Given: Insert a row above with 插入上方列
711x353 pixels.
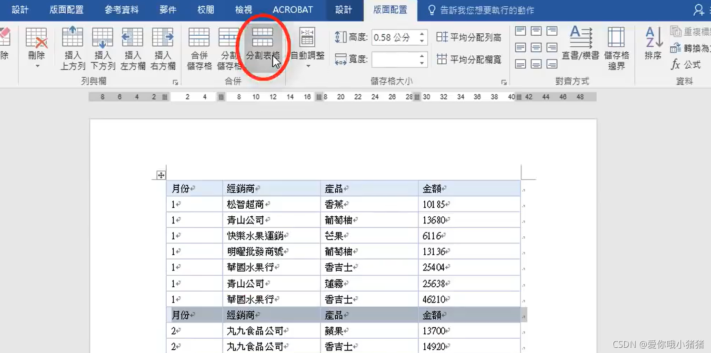Looking at the screenshot, I should click(x=72, y=49).
